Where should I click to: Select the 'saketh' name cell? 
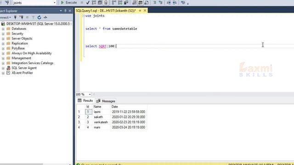(x=101, y=117)
